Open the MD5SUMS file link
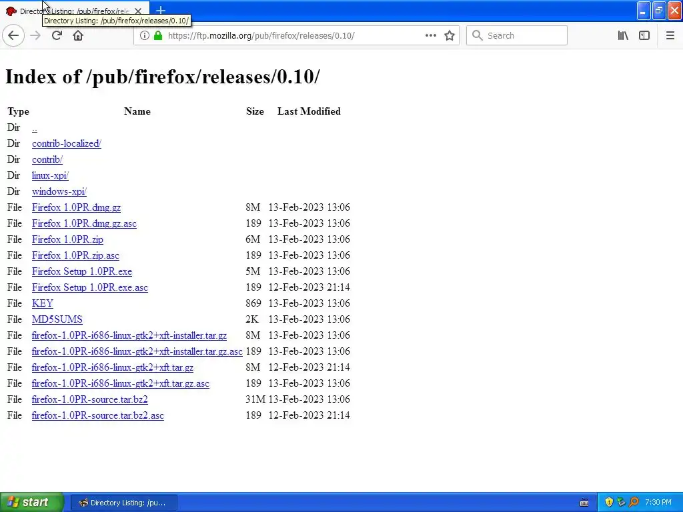Image resolution: width=683 pixels, height=512 pixels. tap(57, 319)
